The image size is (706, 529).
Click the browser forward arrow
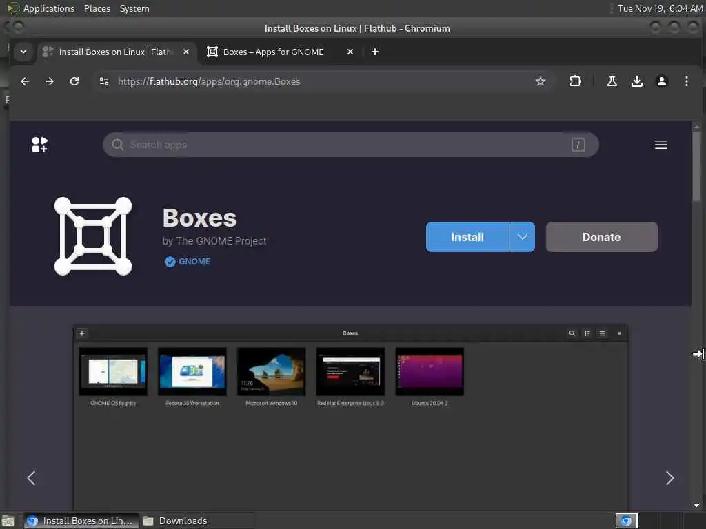click(x=50, y=81)
